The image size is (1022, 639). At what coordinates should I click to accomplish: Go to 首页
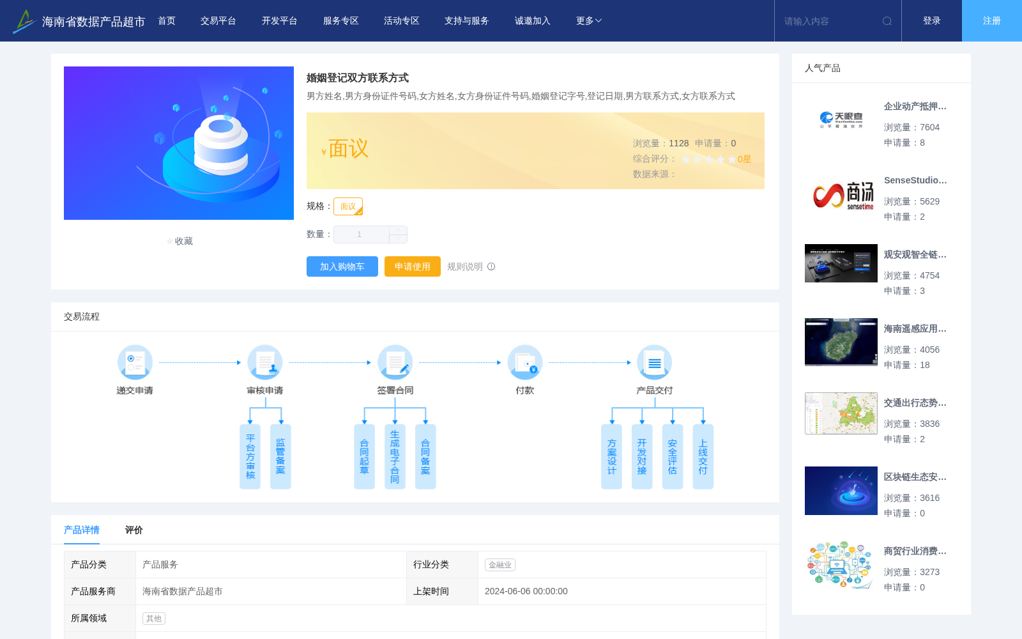coord(167,21)
